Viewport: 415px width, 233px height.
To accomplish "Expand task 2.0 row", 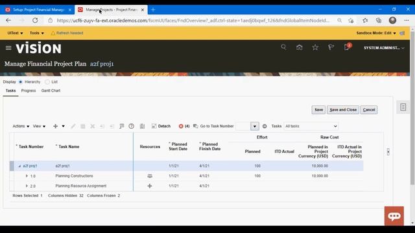I will (27, 186).
